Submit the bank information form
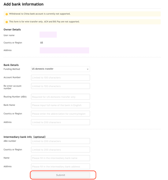Viewport: 168px width, 180px height. pos(60,175)
